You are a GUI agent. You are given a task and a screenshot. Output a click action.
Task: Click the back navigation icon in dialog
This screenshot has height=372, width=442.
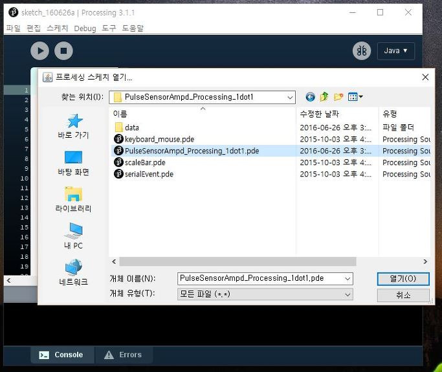tap(310, 97)
